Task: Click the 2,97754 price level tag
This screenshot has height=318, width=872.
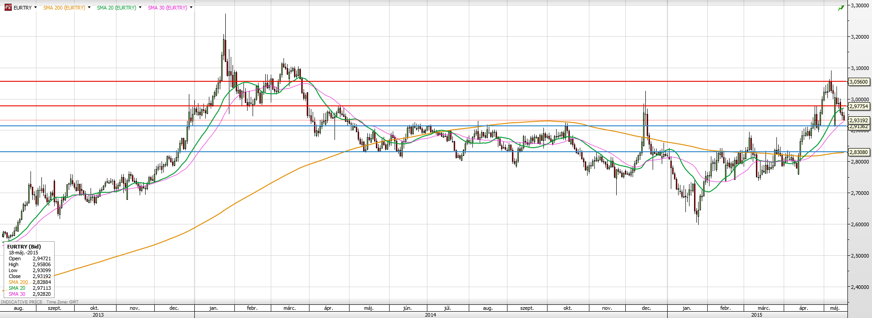Action: point(859,106)
